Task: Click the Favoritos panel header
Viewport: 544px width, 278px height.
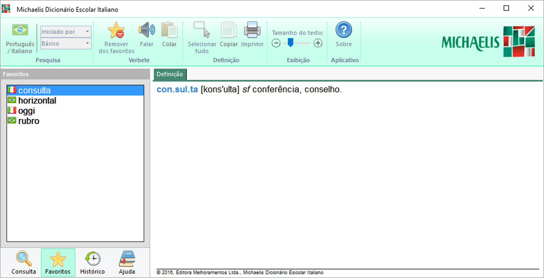Action: tap(75, 74)
